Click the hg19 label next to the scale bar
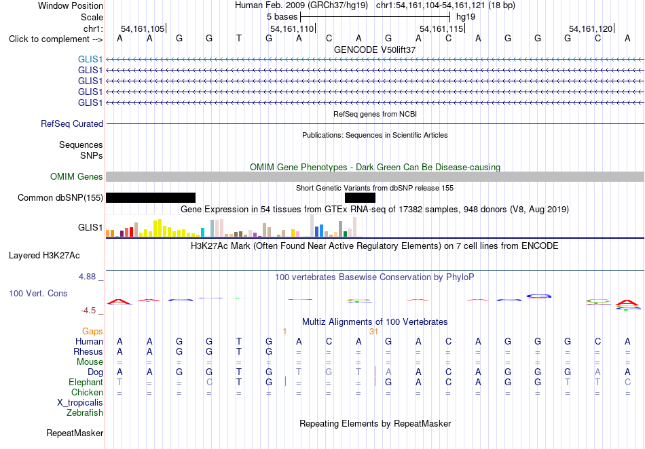The height and width of the screenshot is (449, 645). click(466, 17)
